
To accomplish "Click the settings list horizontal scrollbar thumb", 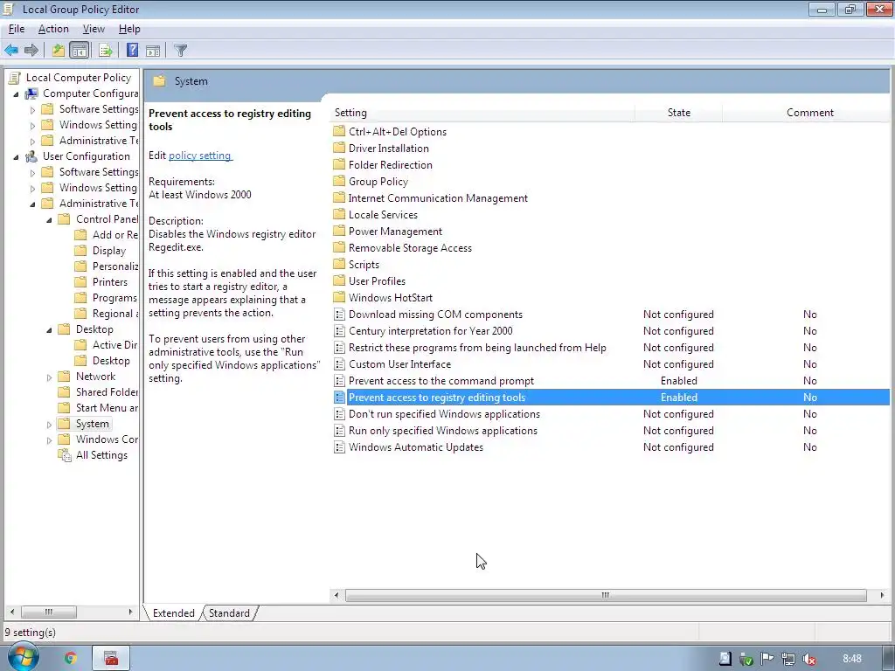I will tap(606, 595).
